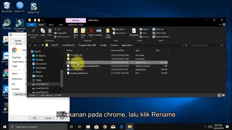Click Copy path in ribbon
The height and width of the screenshot is (130, 232).
(60, 33)
